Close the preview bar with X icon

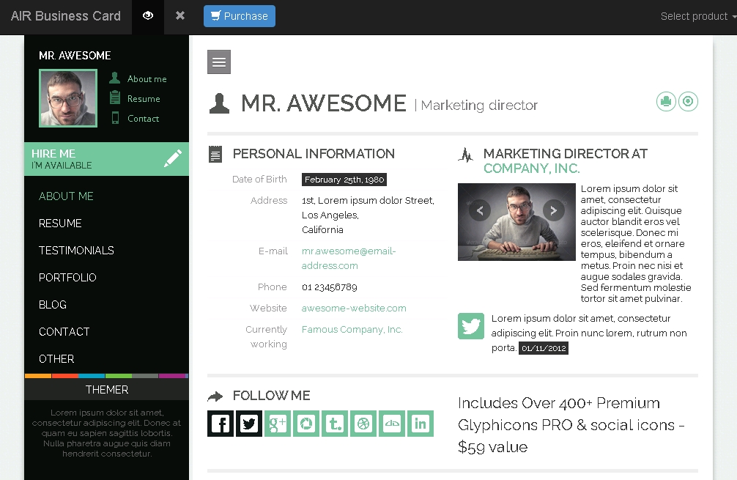click(180, 16)
